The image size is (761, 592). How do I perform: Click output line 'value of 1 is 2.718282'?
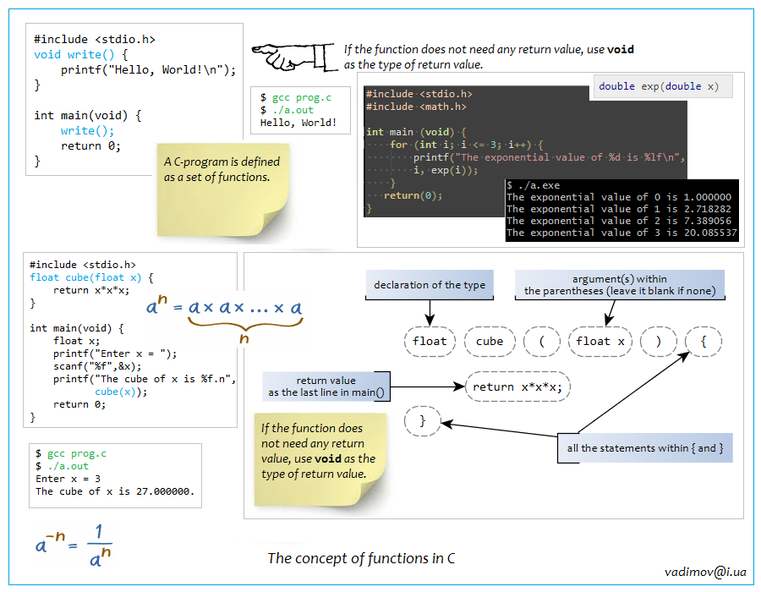pos(619,209)
